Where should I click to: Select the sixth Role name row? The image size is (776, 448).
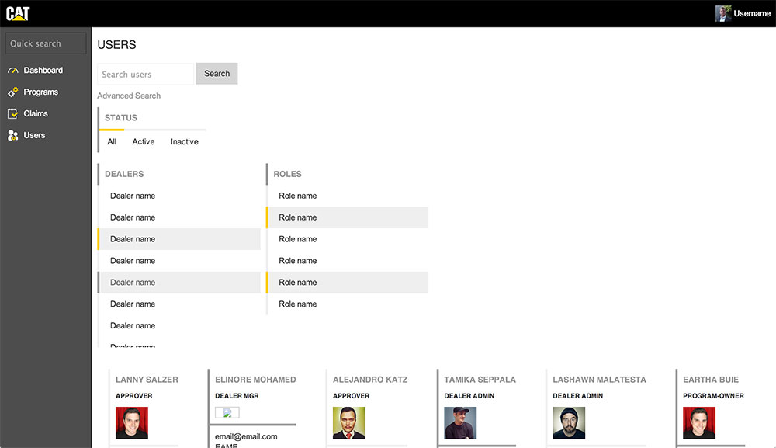pyautogui.click(x=348, y=304)
